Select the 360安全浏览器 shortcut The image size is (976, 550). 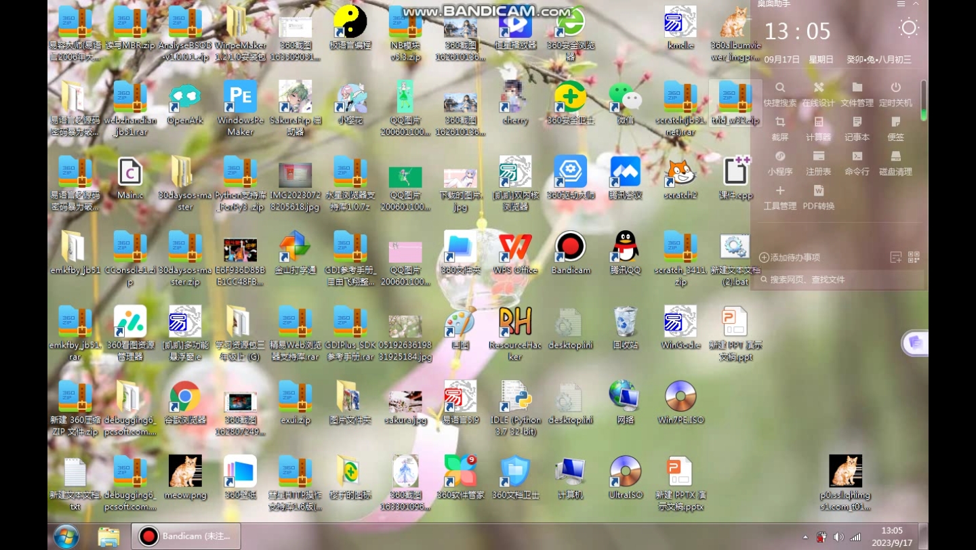(x=571, y=33)
